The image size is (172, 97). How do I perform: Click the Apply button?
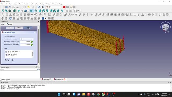click(28, 28)
